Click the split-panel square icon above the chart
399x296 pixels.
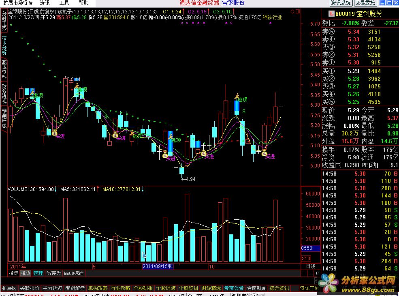click(x=298, y=11)
